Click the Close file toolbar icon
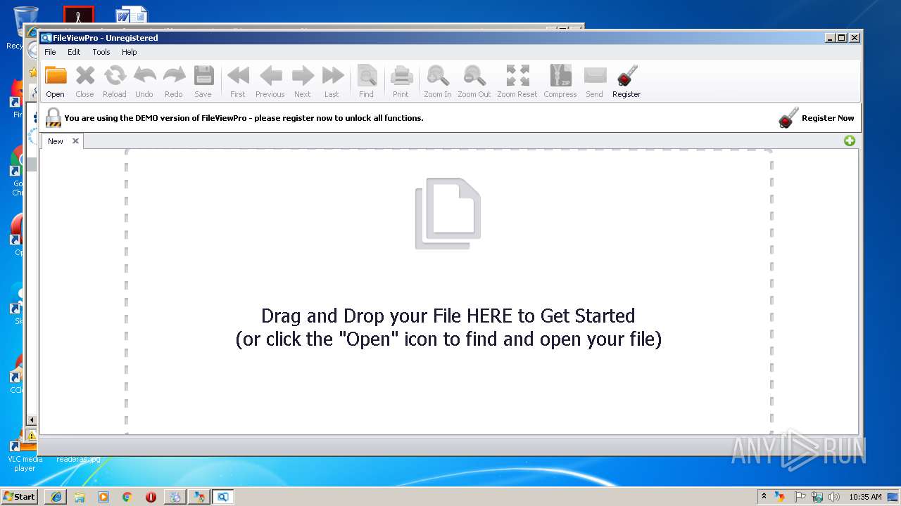 point(85,76)
